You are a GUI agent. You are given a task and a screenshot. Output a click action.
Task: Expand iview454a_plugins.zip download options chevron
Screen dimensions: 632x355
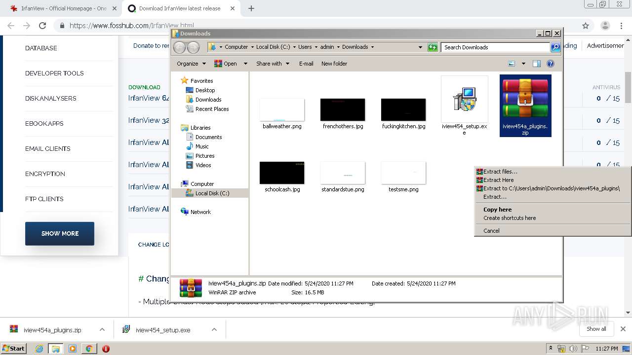point(102,330)
